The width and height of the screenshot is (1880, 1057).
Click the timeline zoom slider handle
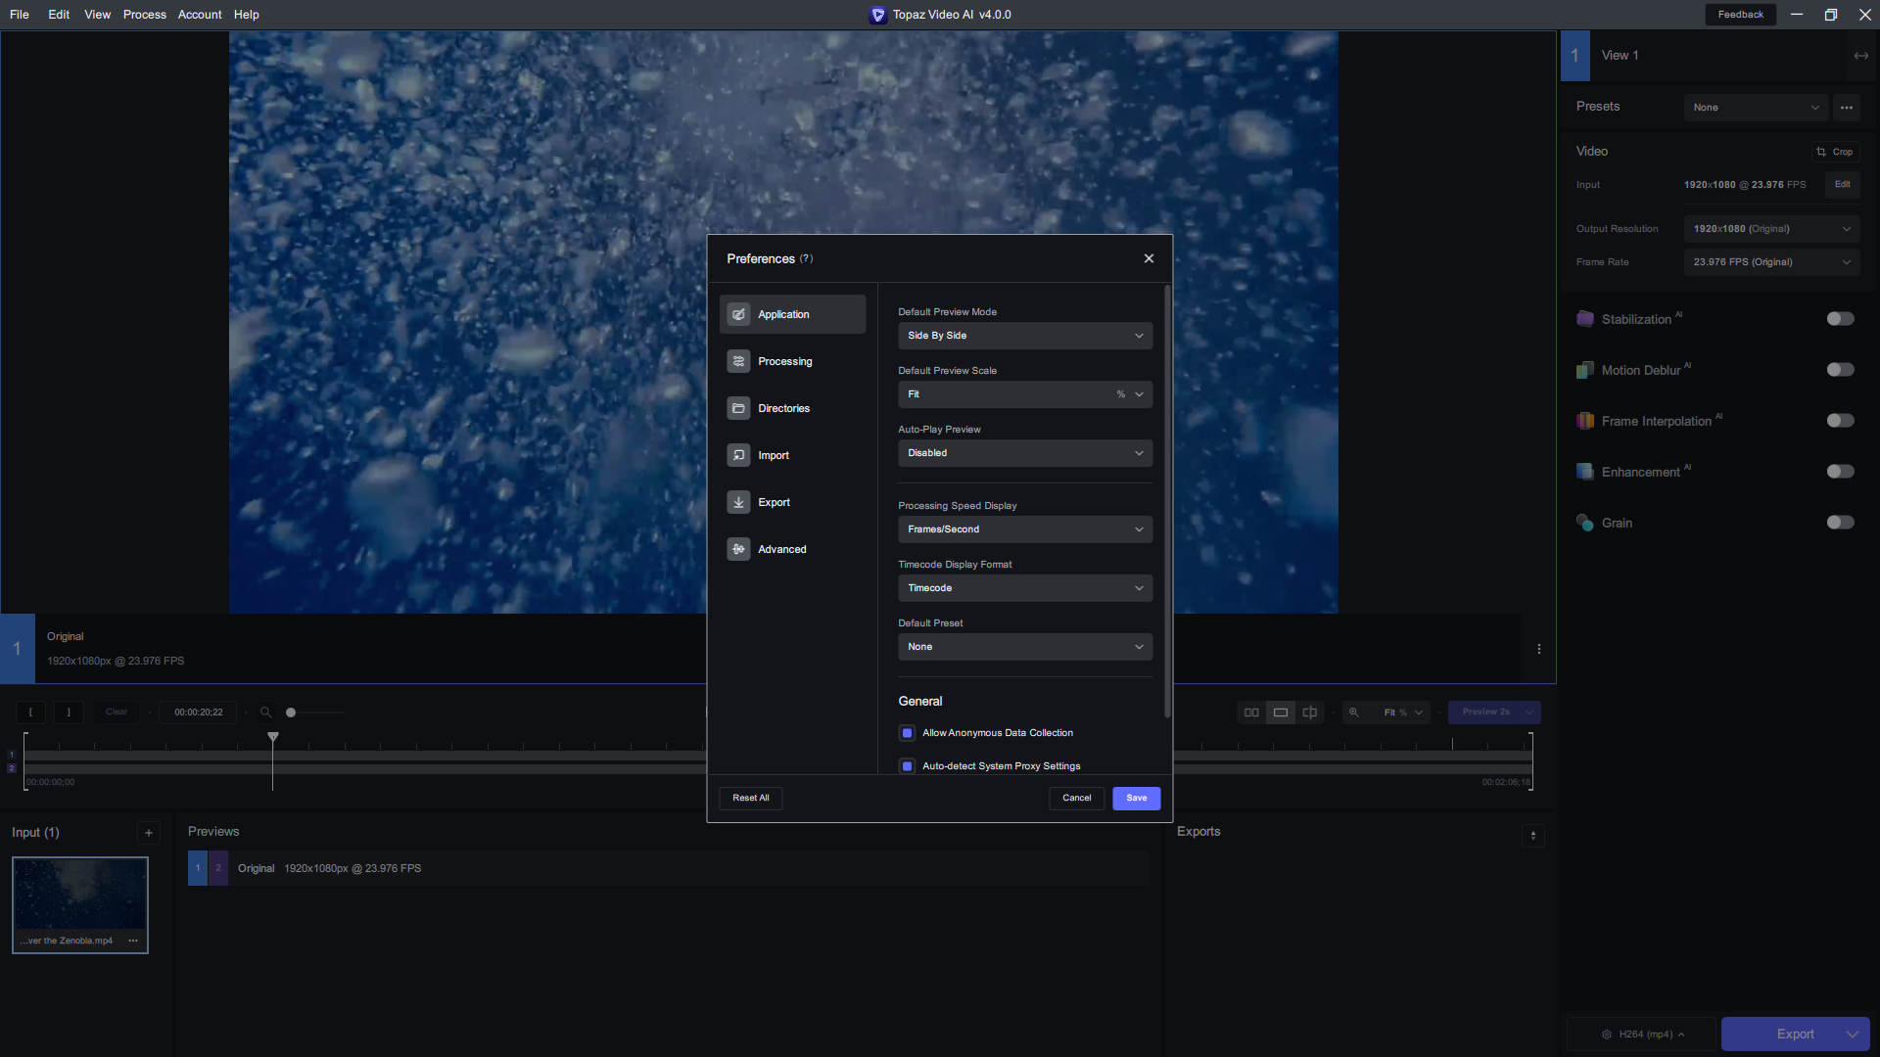[291, 712]
